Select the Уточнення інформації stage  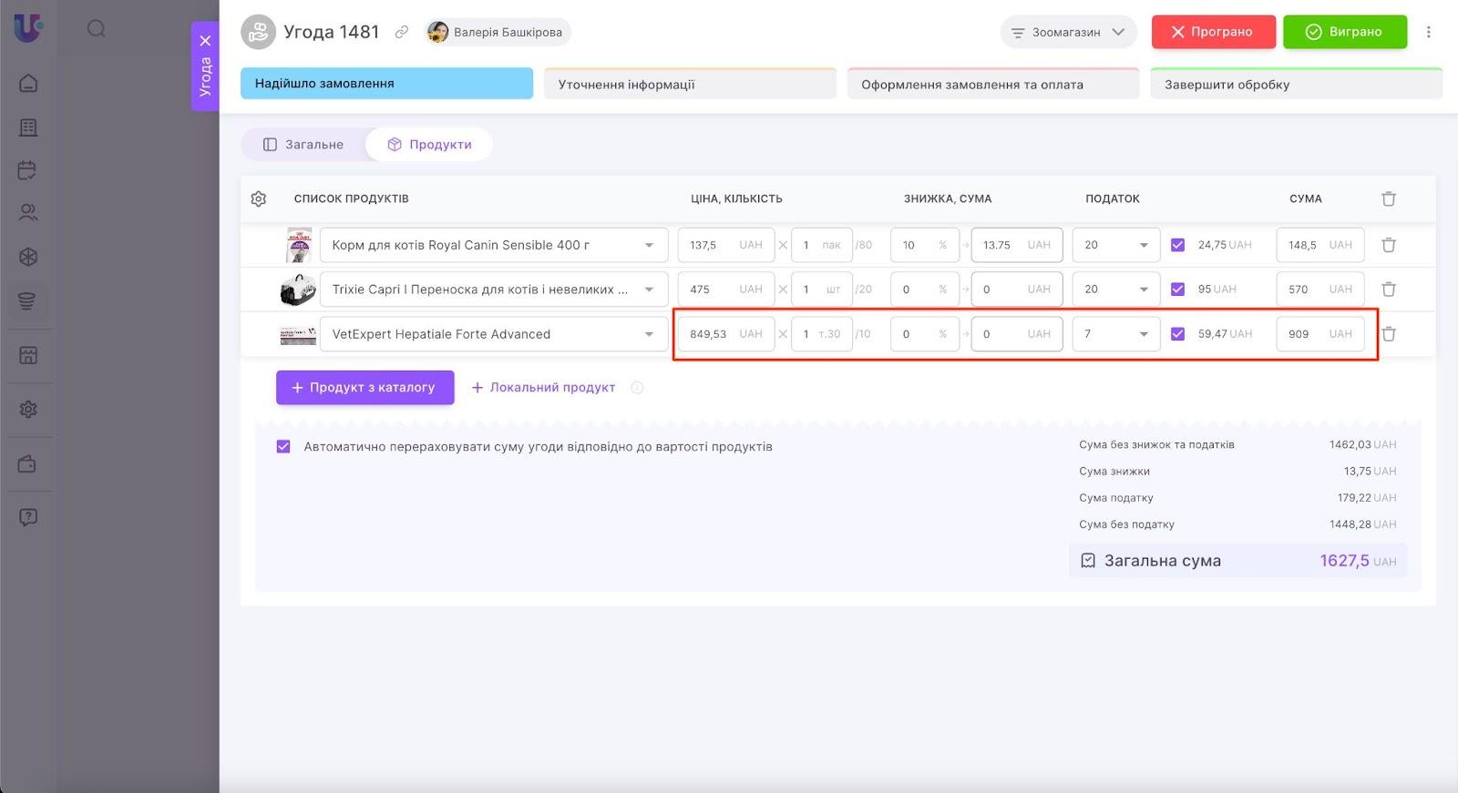(689, 85)
